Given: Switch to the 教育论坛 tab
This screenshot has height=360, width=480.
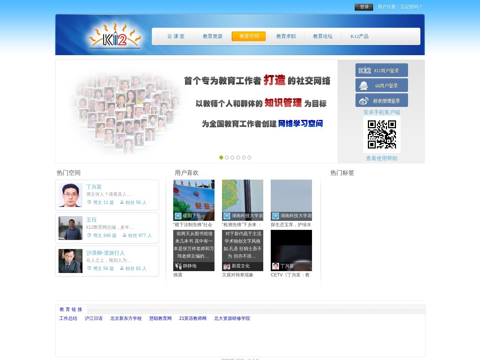Looking at the screenshot, I should point(323,36).
